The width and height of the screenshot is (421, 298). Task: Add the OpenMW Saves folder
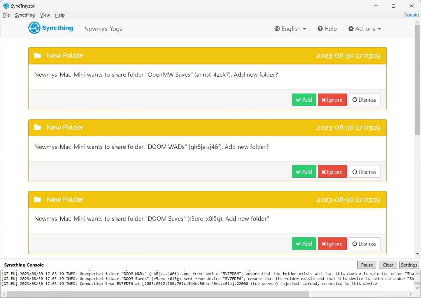pos(304,100)
